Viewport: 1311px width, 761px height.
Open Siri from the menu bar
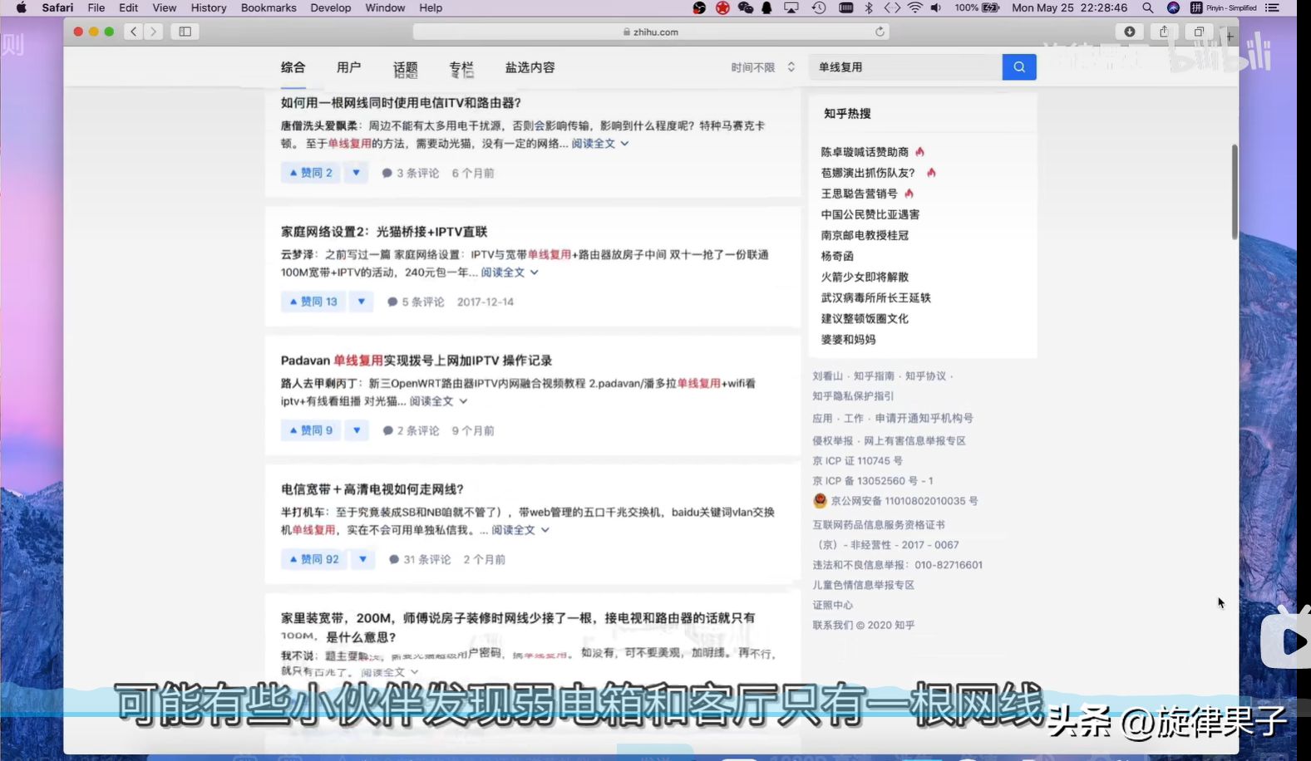1173,7
